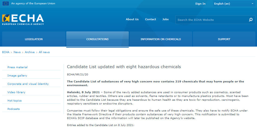Select the Consultations tab

97,39
